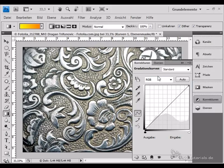The image size is (224, 168).
Task: Select the Dodge tool
Action: pos(6,127)
